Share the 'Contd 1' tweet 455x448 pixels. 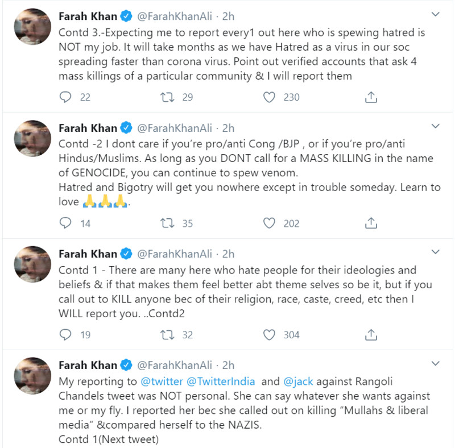click(x=371, y=334)
